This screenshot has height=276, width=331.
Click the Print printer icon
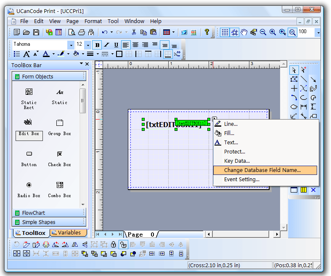[x=82, y=32]
